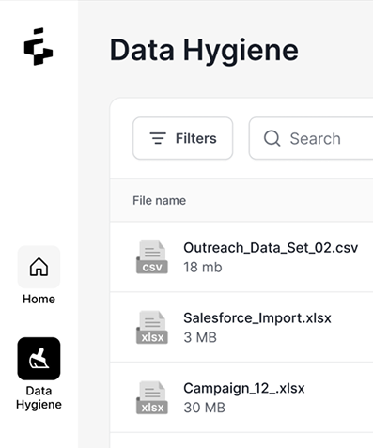373x448 pixels.
Task: Select the Data Hygiene sidebar label
Action: coord(39,397)
